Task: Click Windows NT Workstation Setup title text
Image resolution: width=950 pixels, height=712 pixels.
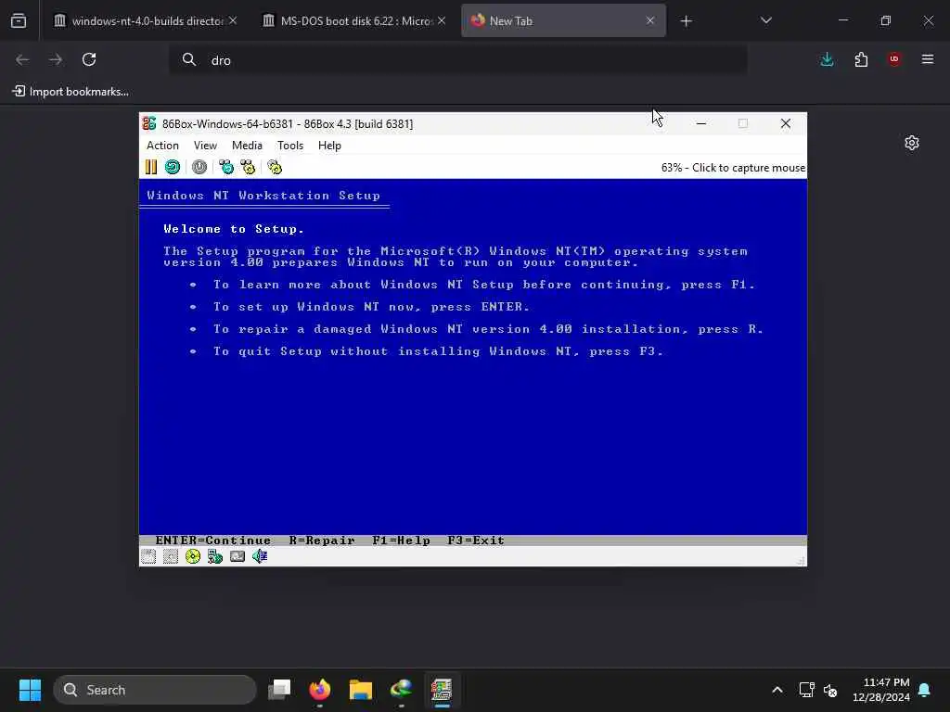Action: [263, 196]
